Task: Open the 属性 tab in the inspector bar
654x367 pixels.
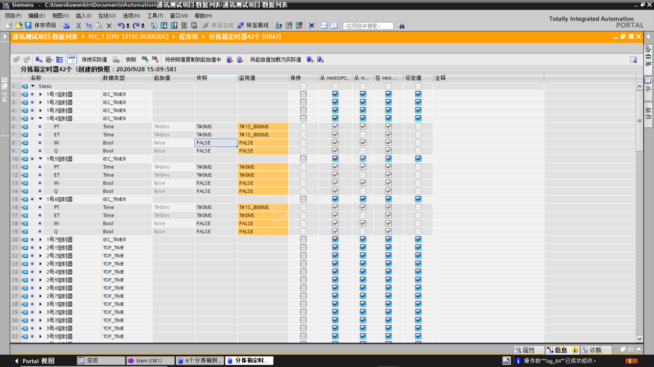Action: (x=528, y=350)
